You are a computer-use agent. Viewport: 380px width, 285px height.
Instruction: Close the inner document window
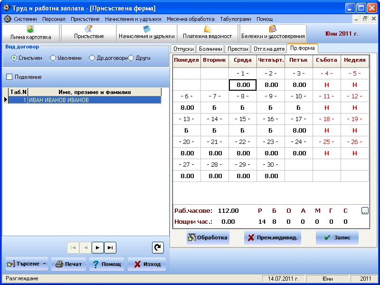point(374,19)
